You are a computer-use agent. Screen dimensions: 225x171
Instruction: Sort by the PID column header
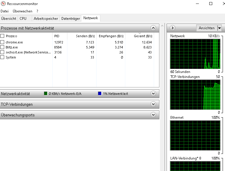coord(57,36)
